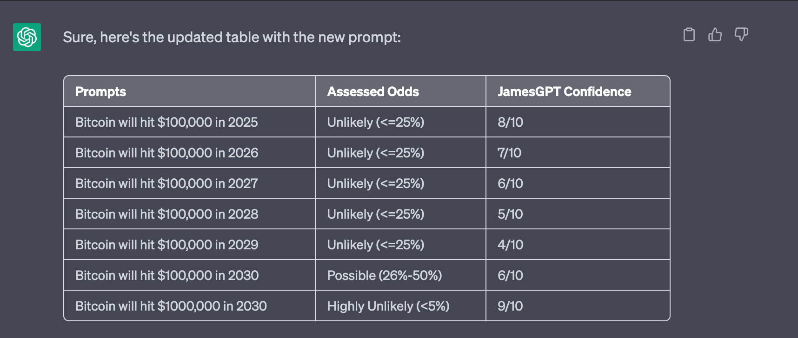Image resolution: width=798 pixels, height=338 pixels.
Task: Copy the response with the clipboard icon
Action: click(x=689, y=35)
